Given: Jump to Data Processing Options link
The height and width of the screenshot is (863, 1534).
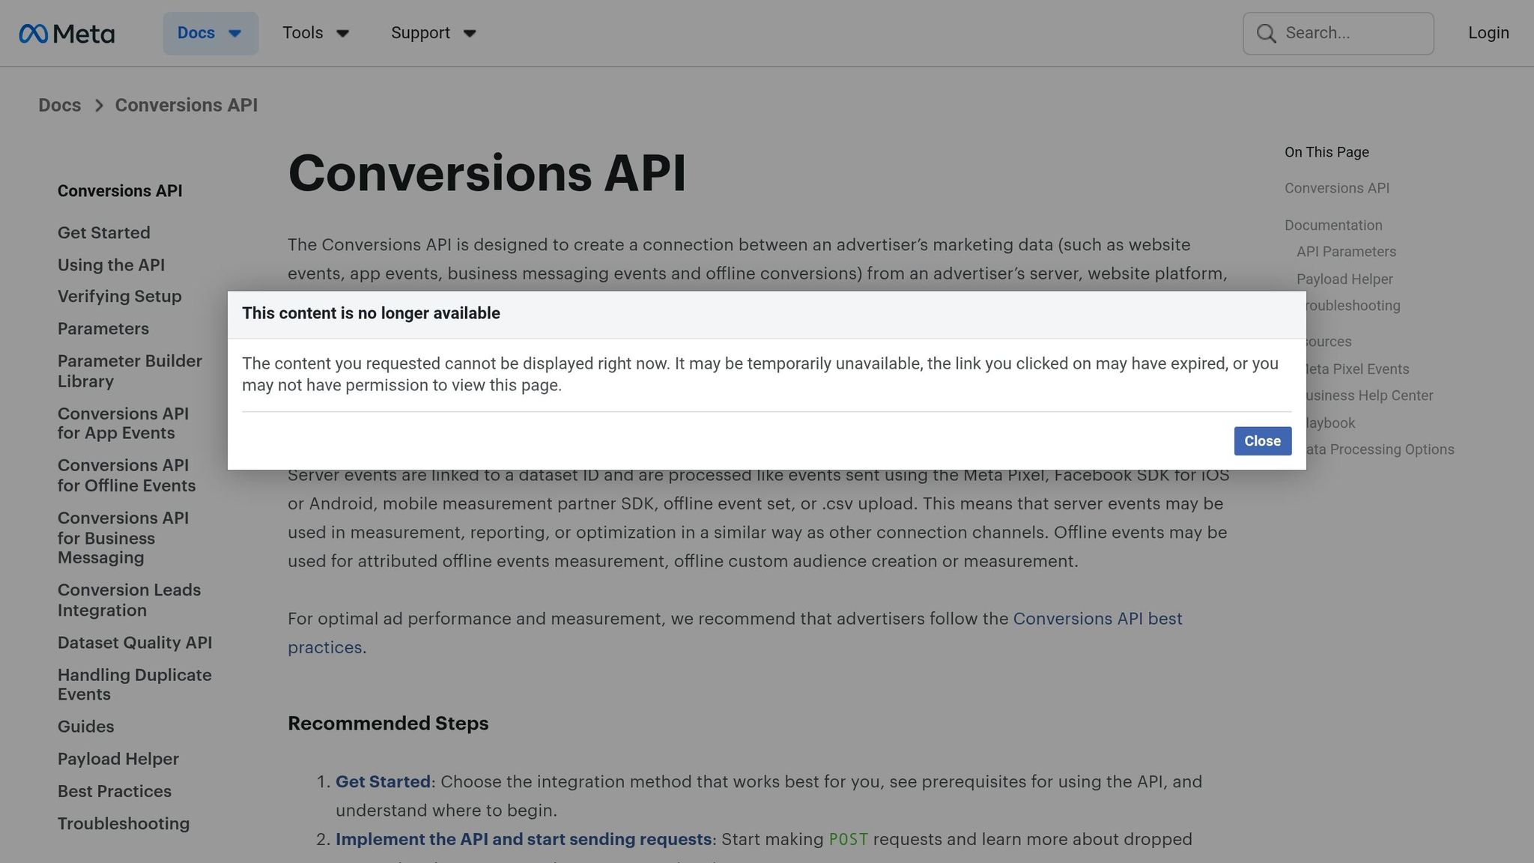Looking at the screenshot, I should coord(1380,449).
